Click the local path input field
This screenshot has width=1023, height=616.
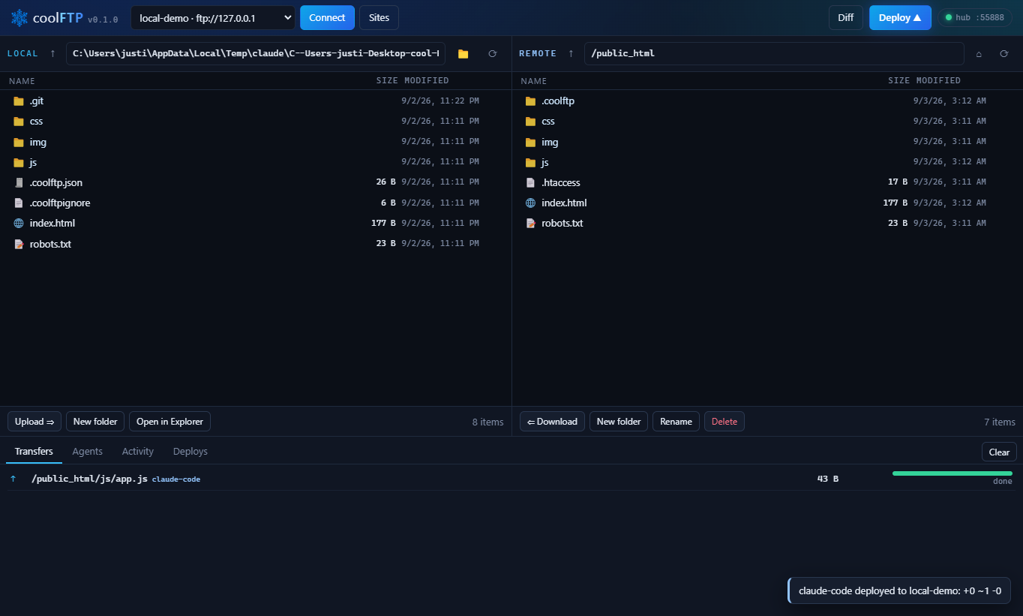click(x=256, y=54)
